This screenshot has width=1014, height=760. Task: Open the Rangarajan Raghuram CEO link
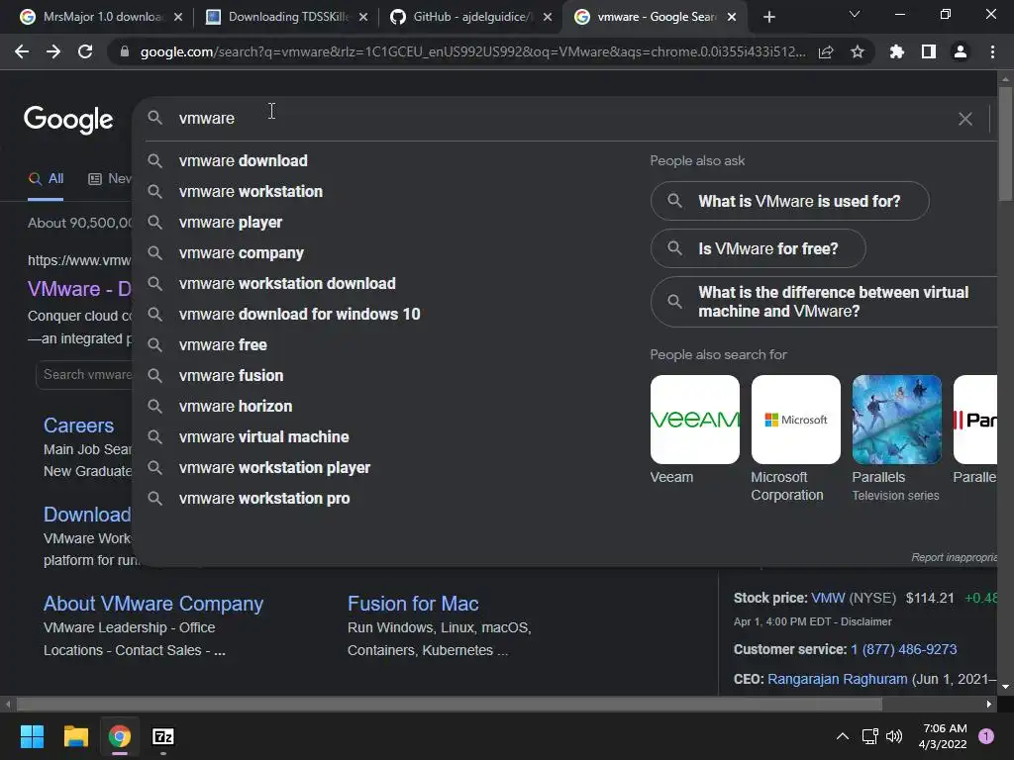coord(838,679)
